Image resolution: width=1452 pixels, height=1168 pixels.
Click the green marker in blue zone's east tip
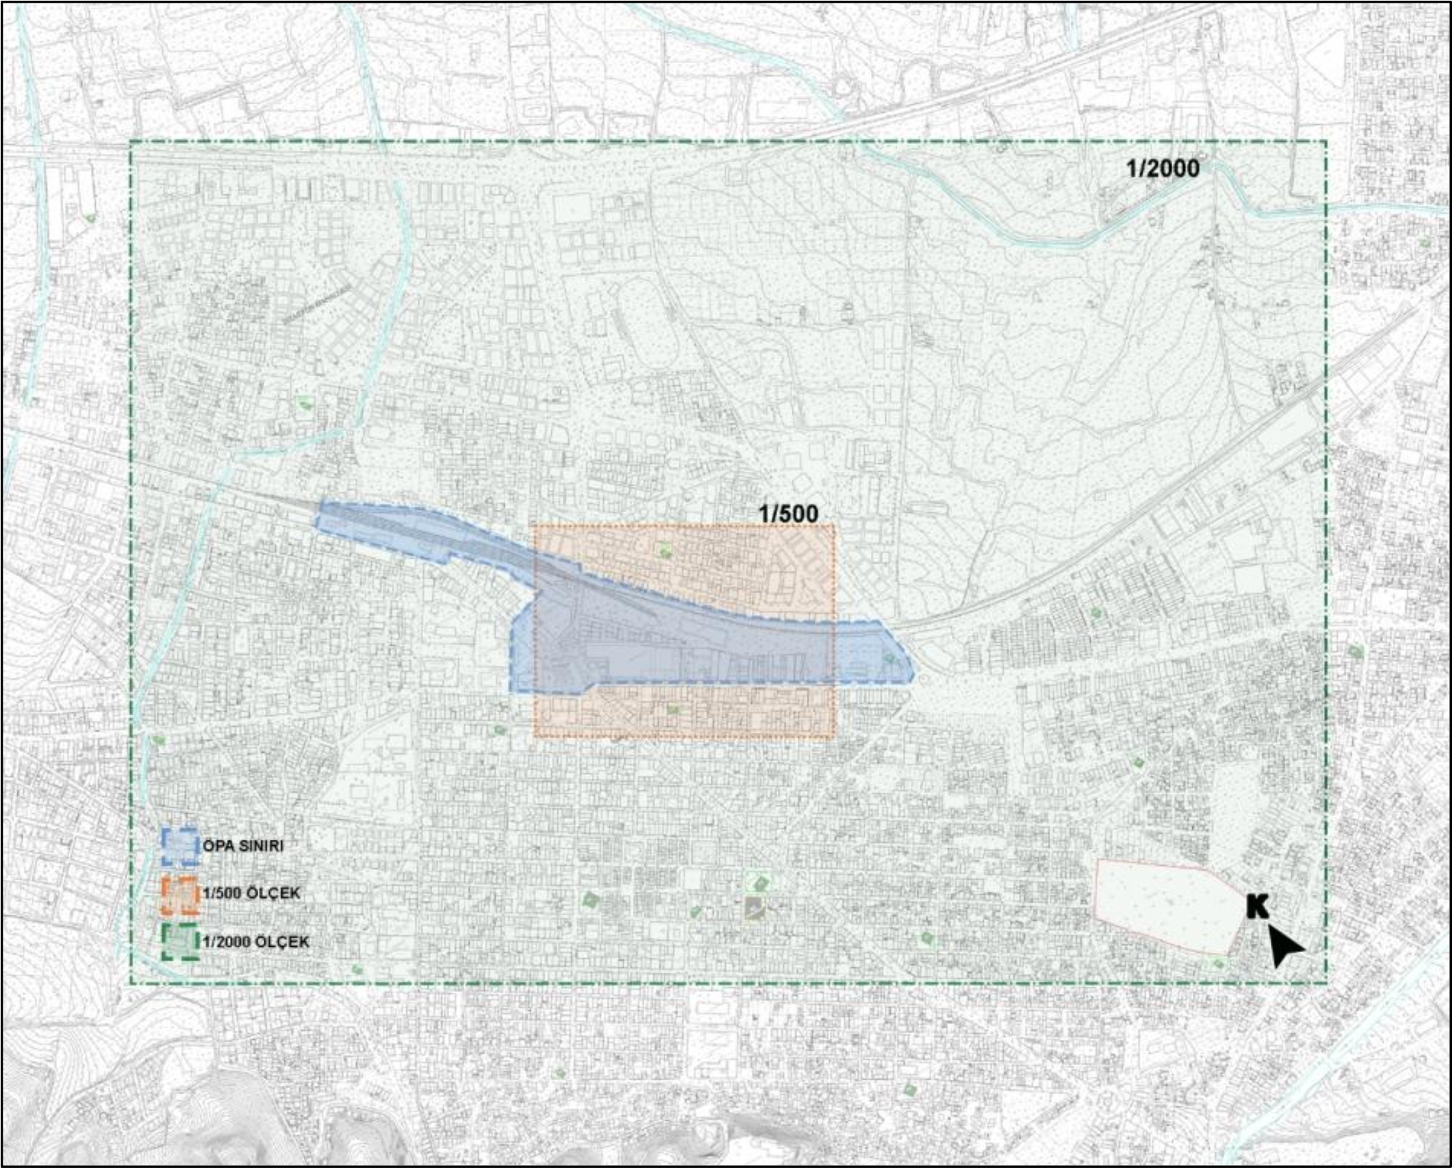[889, 658]
